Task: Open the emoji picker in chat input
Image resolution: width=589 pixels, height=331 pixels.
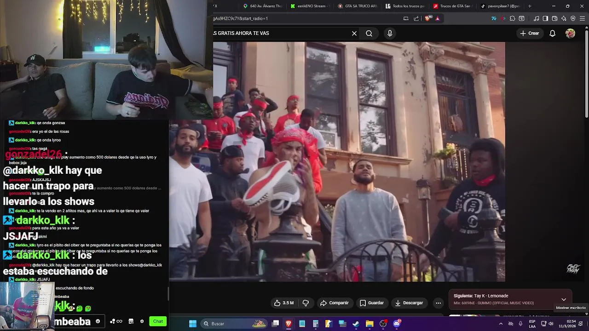Action: tap(98, 321)
